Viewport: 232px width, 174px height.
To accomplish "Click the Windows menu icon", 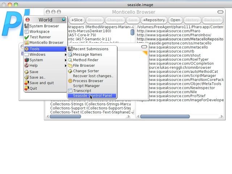I will (26, 54).
